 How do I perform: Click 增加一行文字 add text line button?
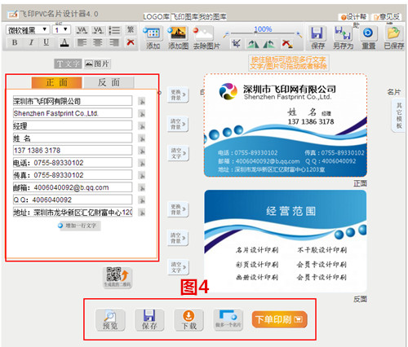(x=79, y=226)
